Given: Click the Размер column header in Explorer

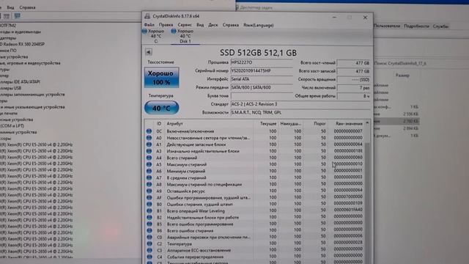Looking at the screenshot, I should click(x=402, y=76).
